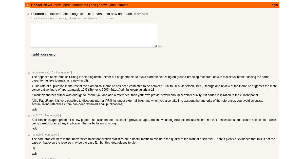
Task: Collapse hannob's comment thread
Action: click(58, 135)
